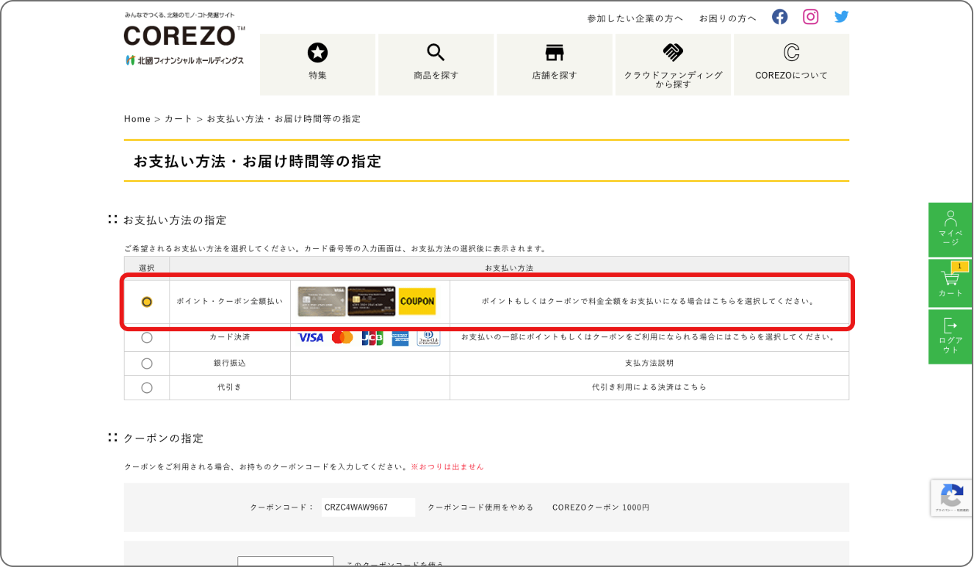Viewport: 974px width, 567px height.
Task: Open the 特集 navigation label
Action: click(x=317, y=75)
